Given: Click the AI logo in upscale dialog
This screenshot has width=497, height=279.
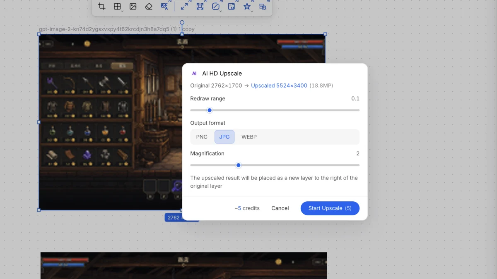Looking at the screenshot, I should (x=194, y=73).
